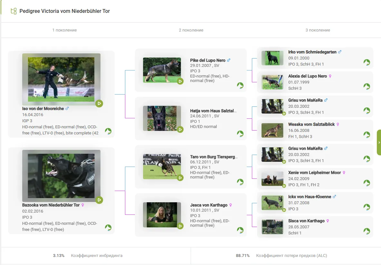
Task: Click the 3.13% inbreeding coefficient value
Action: click(x=59, y=256)
